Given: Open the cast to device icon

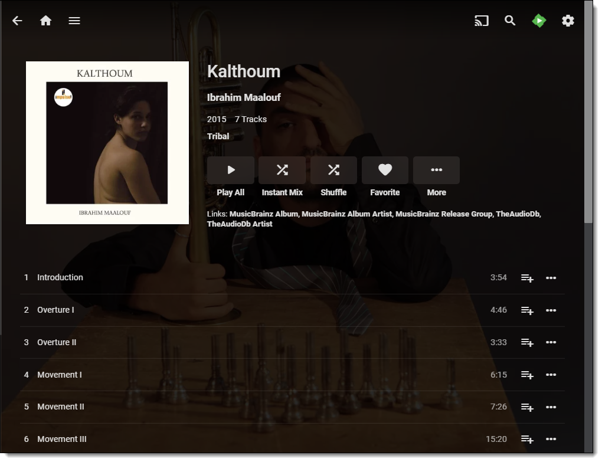Looking at the screenshot, I should pos(482,21).
